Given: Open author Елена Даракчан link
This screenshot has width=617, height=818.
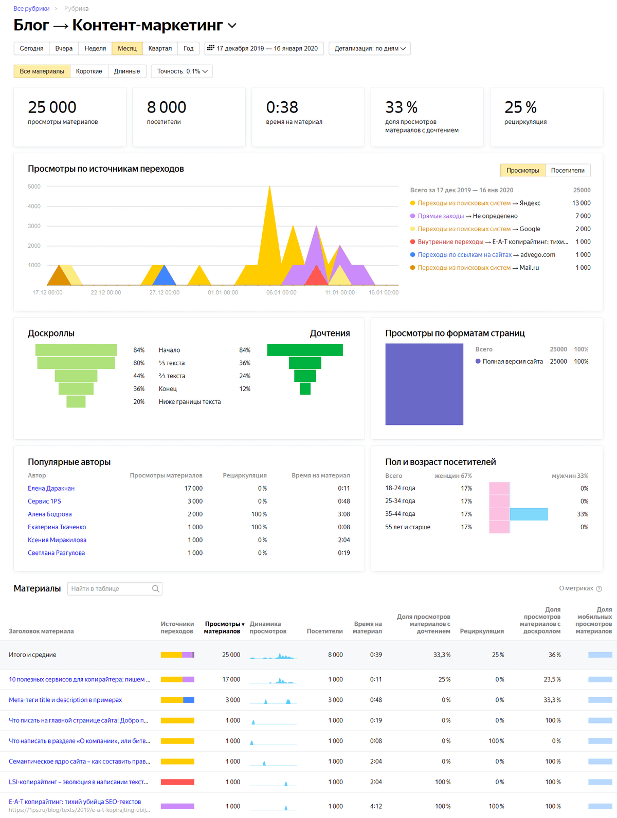Looking at the screenshot, I should (x=51, y=488).
